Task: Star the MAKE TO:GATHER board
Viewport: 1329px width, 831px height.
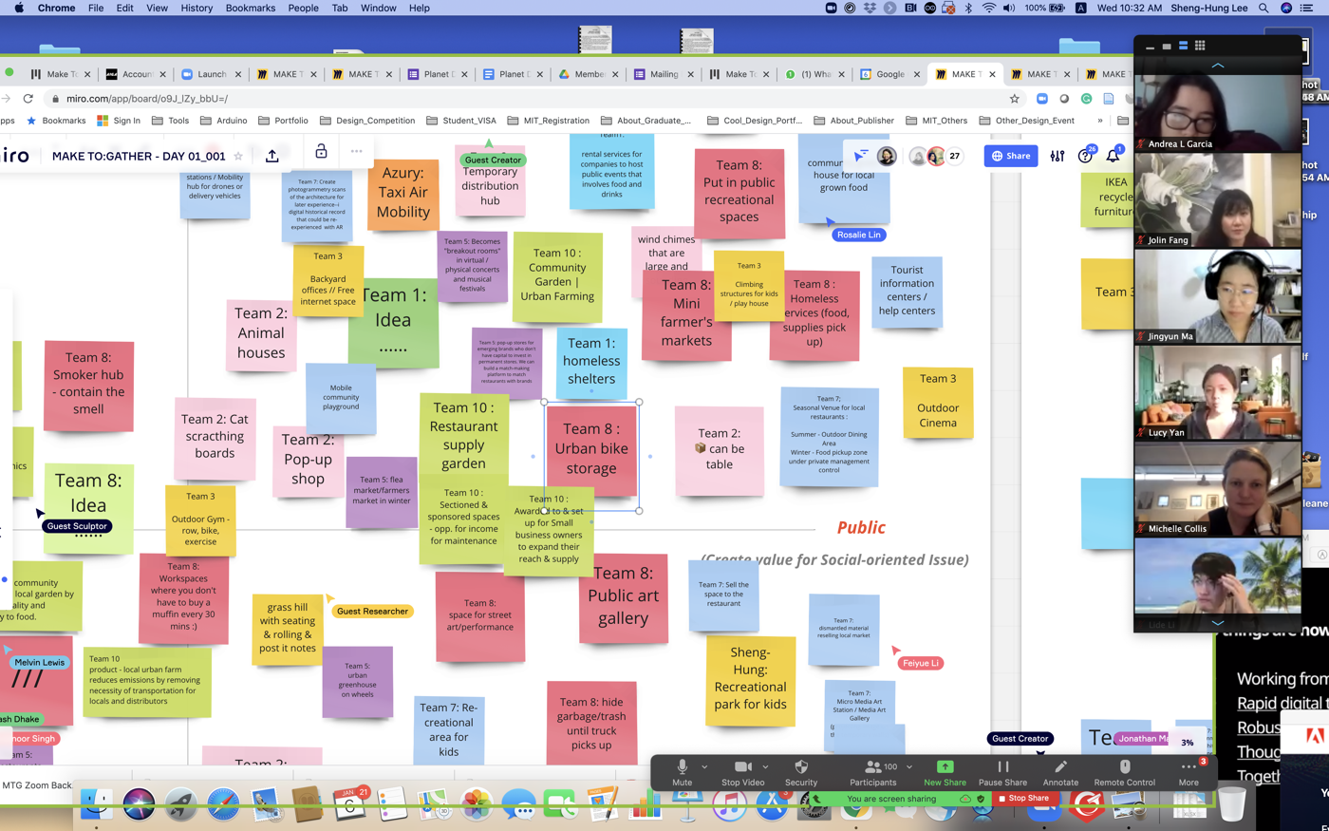Action: [x=238, y=156]
